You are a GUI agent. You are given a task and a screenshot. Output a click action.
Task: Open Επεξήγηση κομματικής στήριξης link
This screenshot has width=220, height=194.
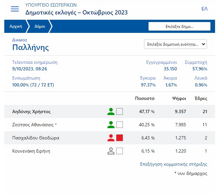point(174,164)
